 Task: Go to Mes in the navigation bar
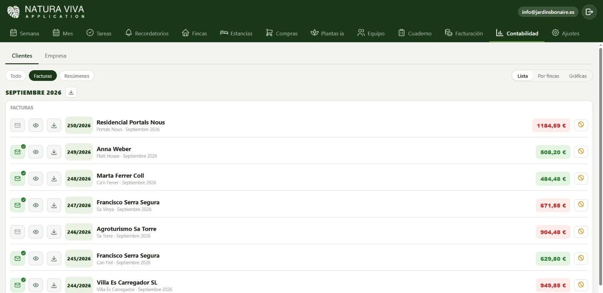click(63, 33)
